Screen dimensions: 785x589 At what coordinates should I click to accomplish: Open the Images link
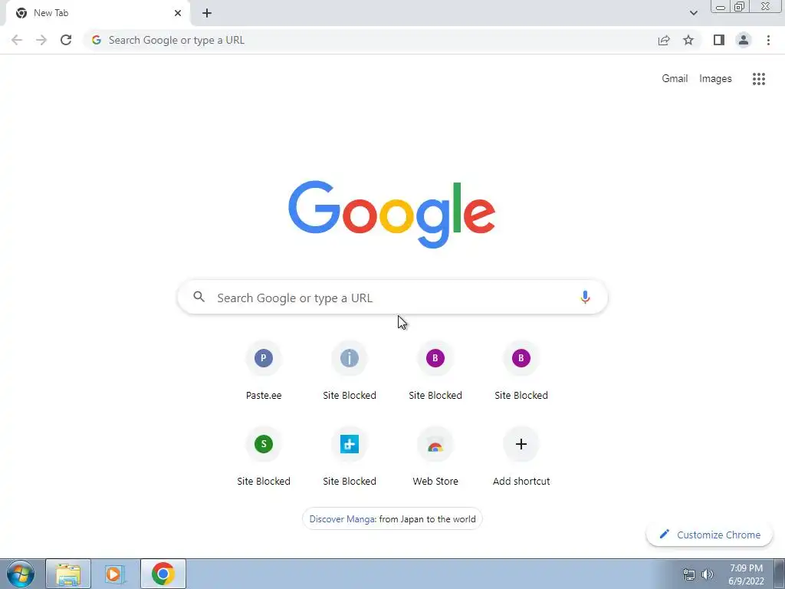715,79
